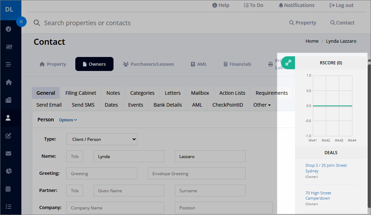The image size is (371, 215).
Task: Open the dashboard gauge icon in sidebar
Action: click(8, 29)
